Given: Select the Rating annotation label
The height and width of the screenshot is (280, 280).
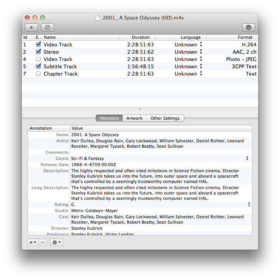Looking at the screenshot, I should tap(61, 204).
